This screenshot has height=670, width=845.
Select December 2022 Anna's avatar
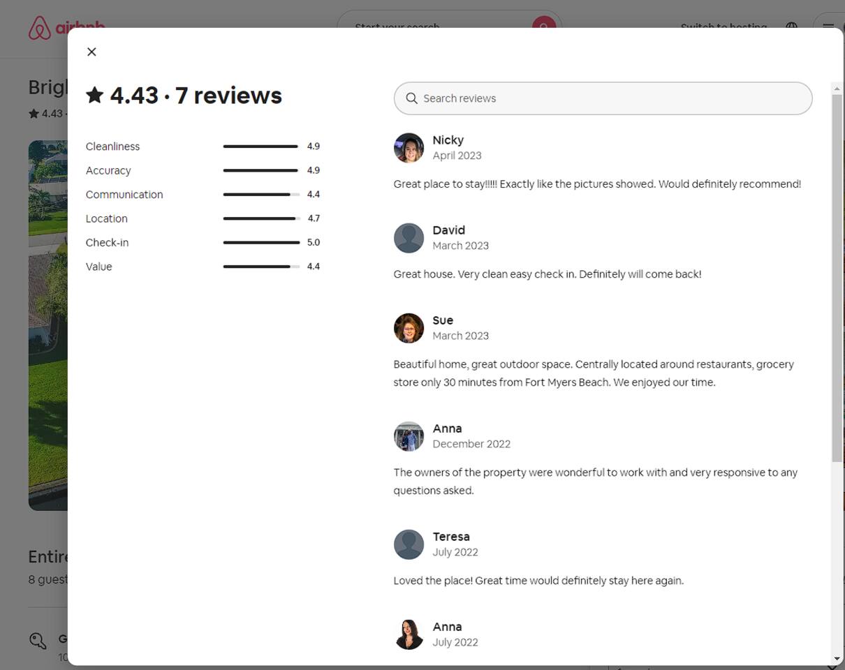pos(409,436)
